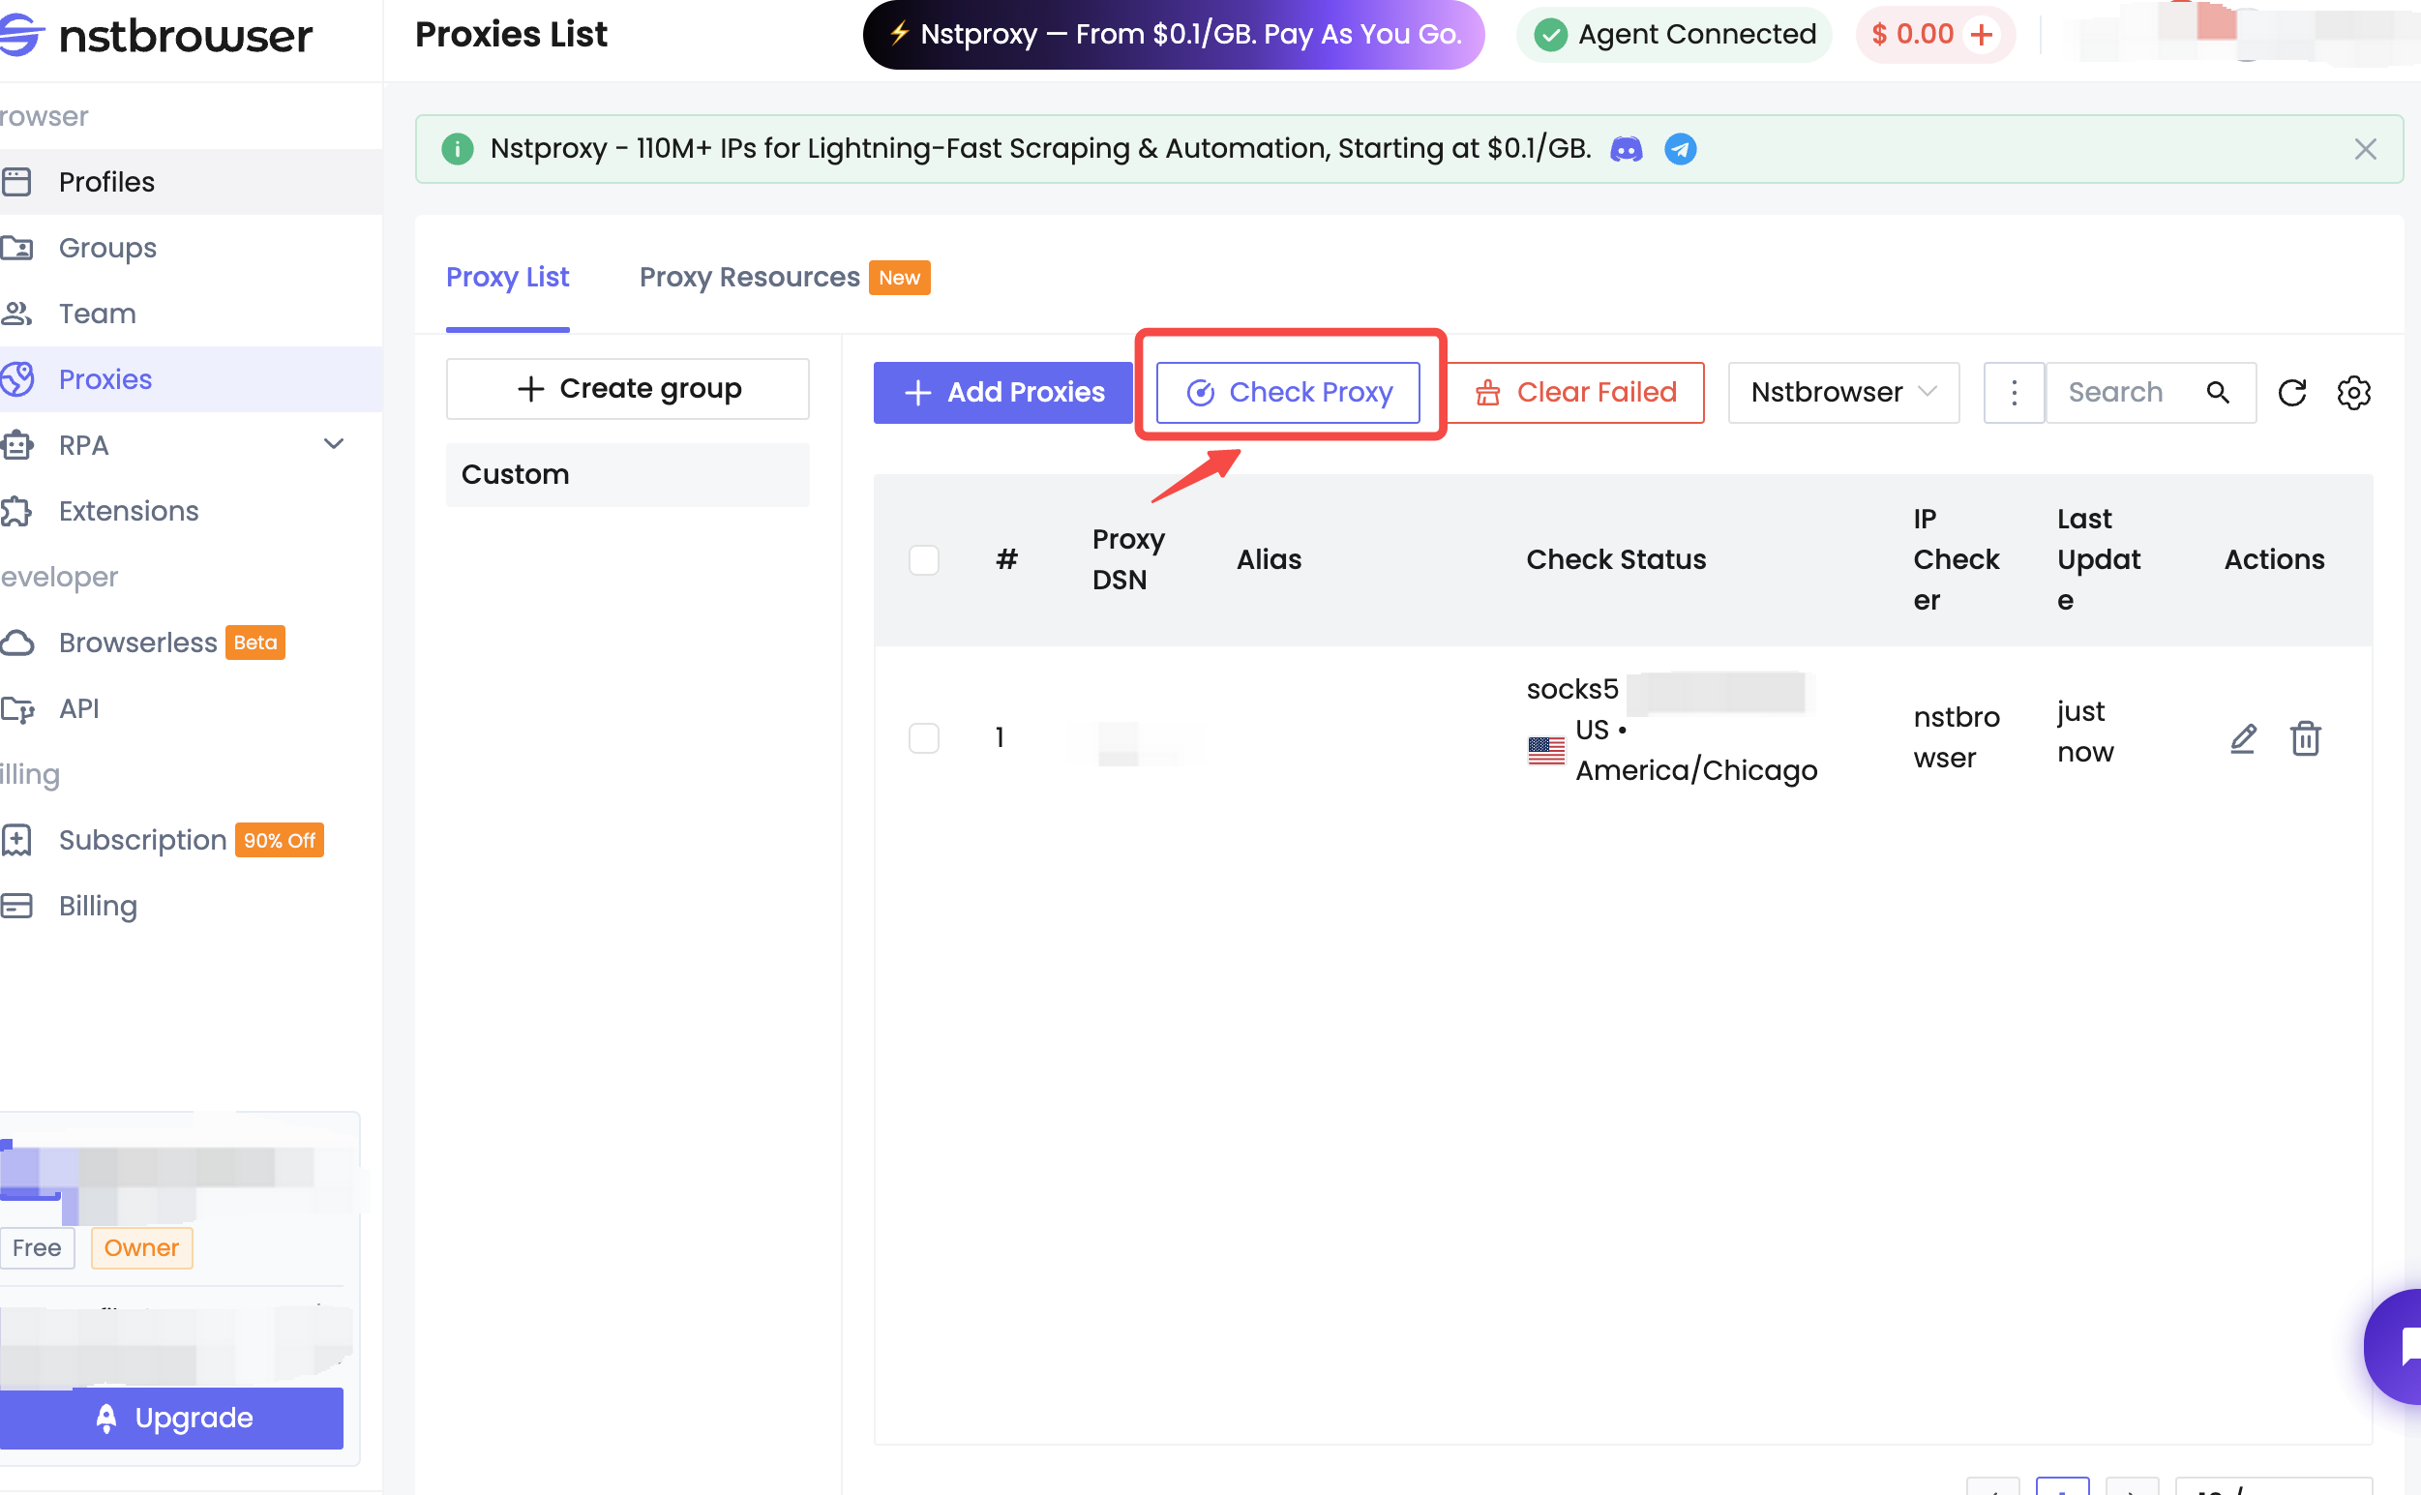Click the America/Chicago check status text
The height and width of the screenshot is (1495, 2421).
(1696, 770)
